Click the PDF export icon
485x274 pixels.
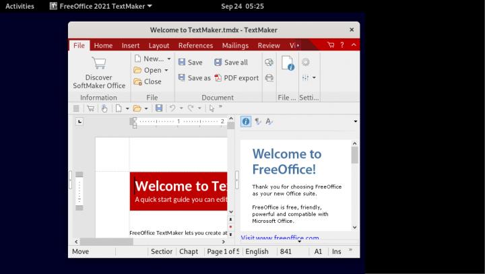(218, 78)
